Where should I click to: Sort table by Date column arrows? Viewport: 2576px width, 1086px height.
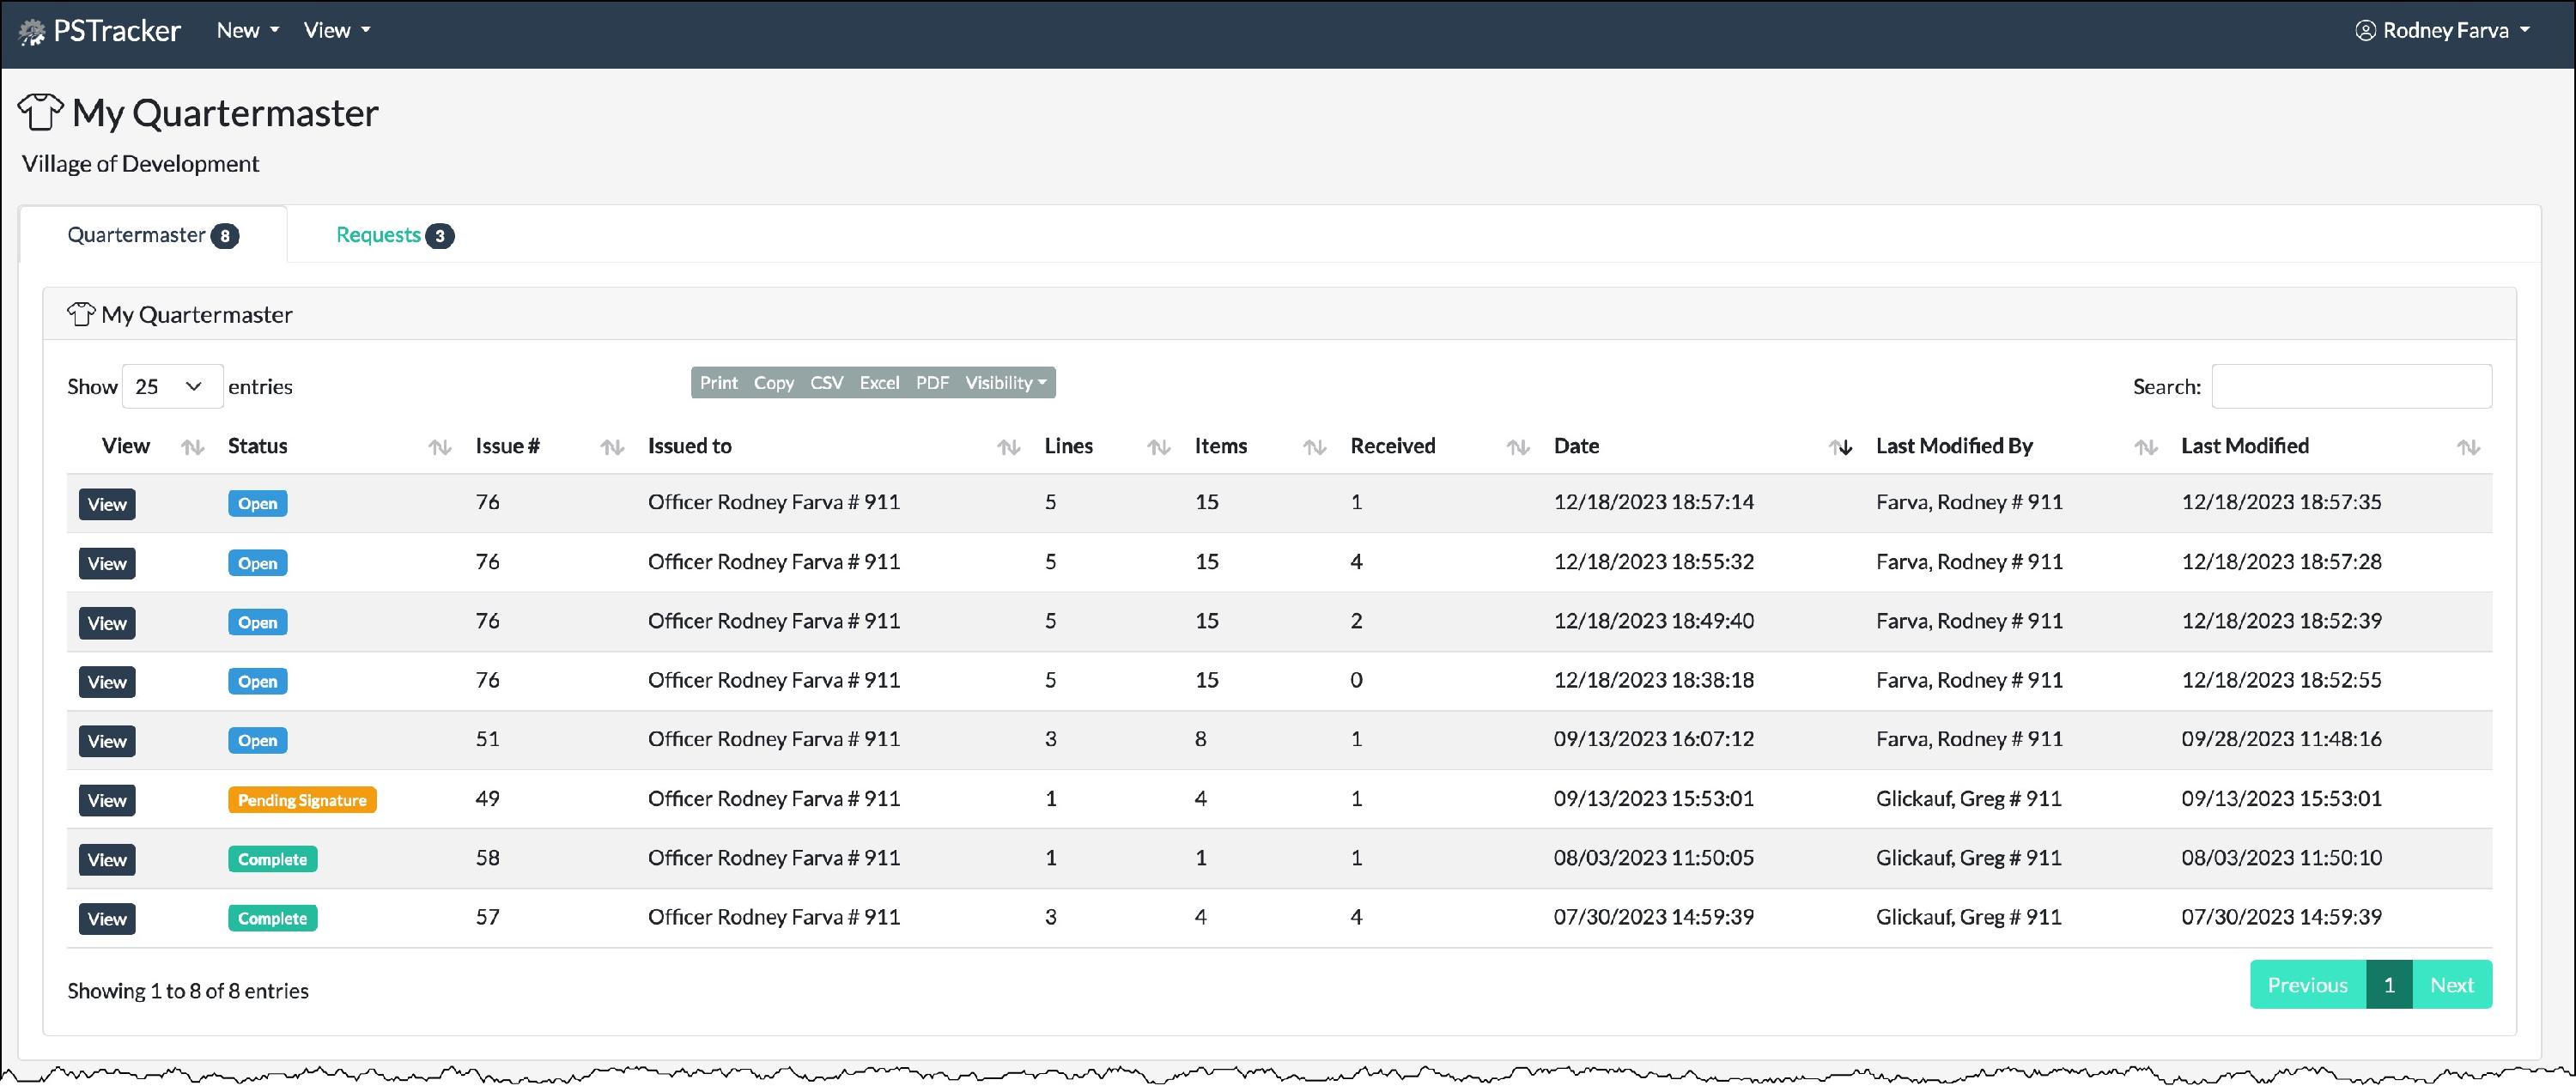tap(1840, 447)
